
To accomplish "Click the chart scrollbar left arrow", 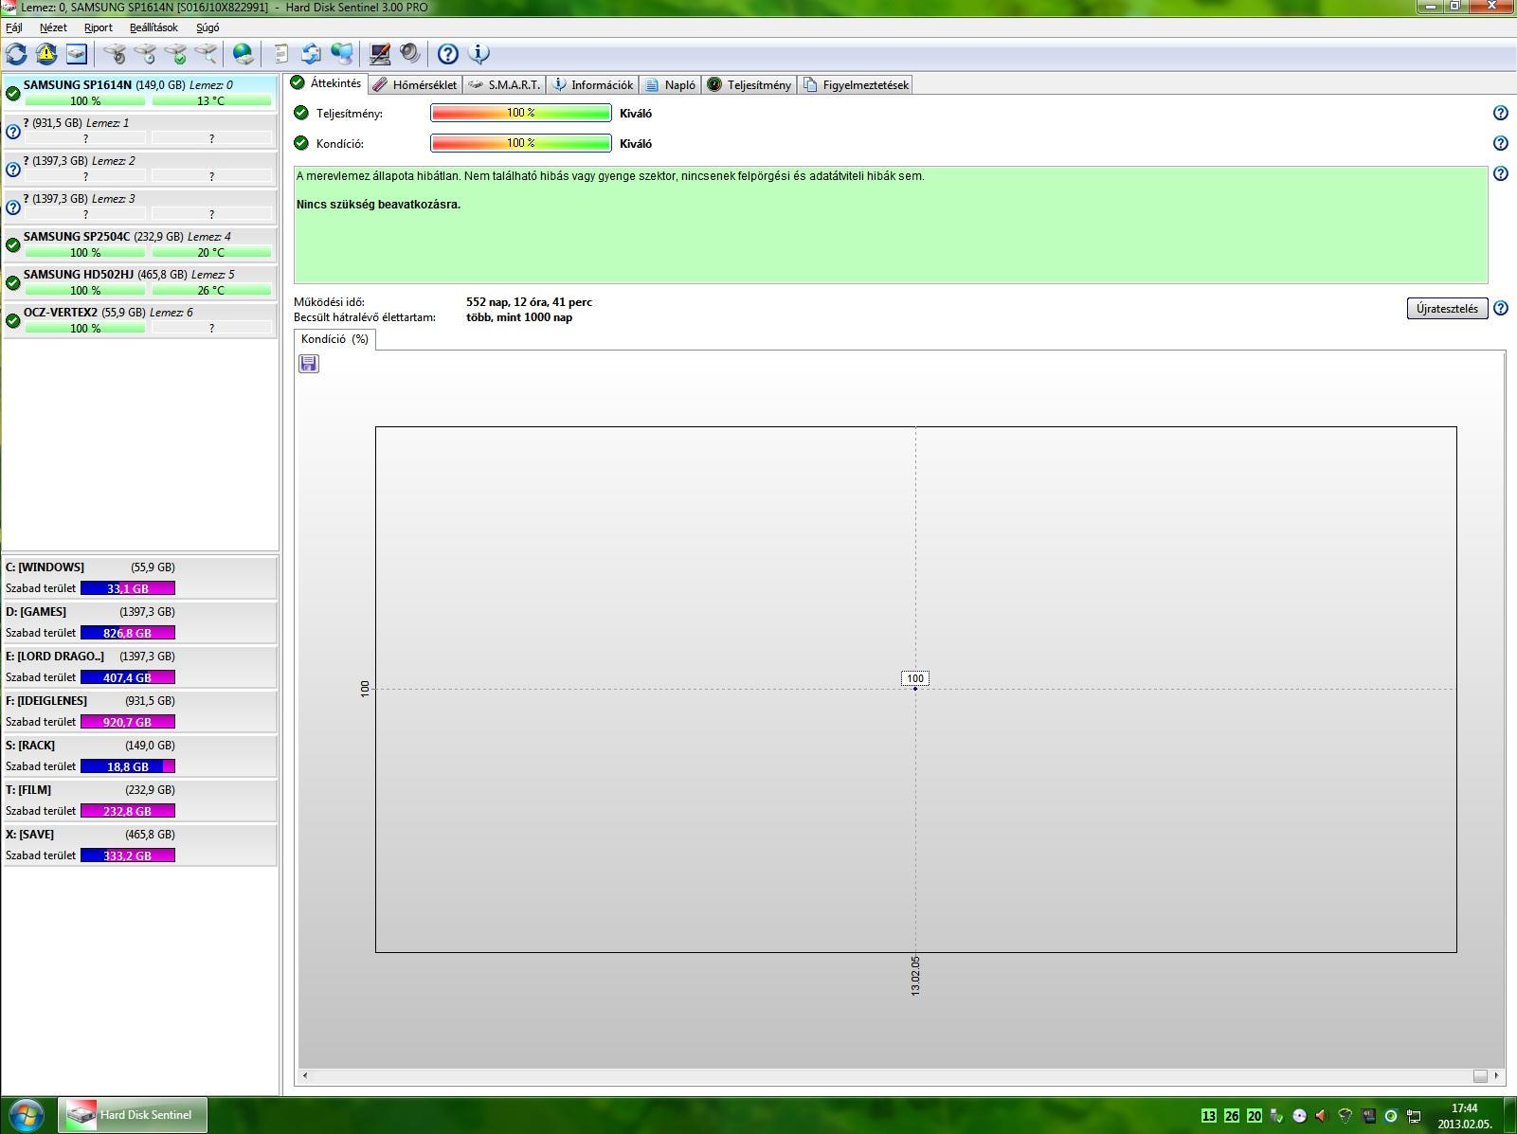I will click(304, 1075).
